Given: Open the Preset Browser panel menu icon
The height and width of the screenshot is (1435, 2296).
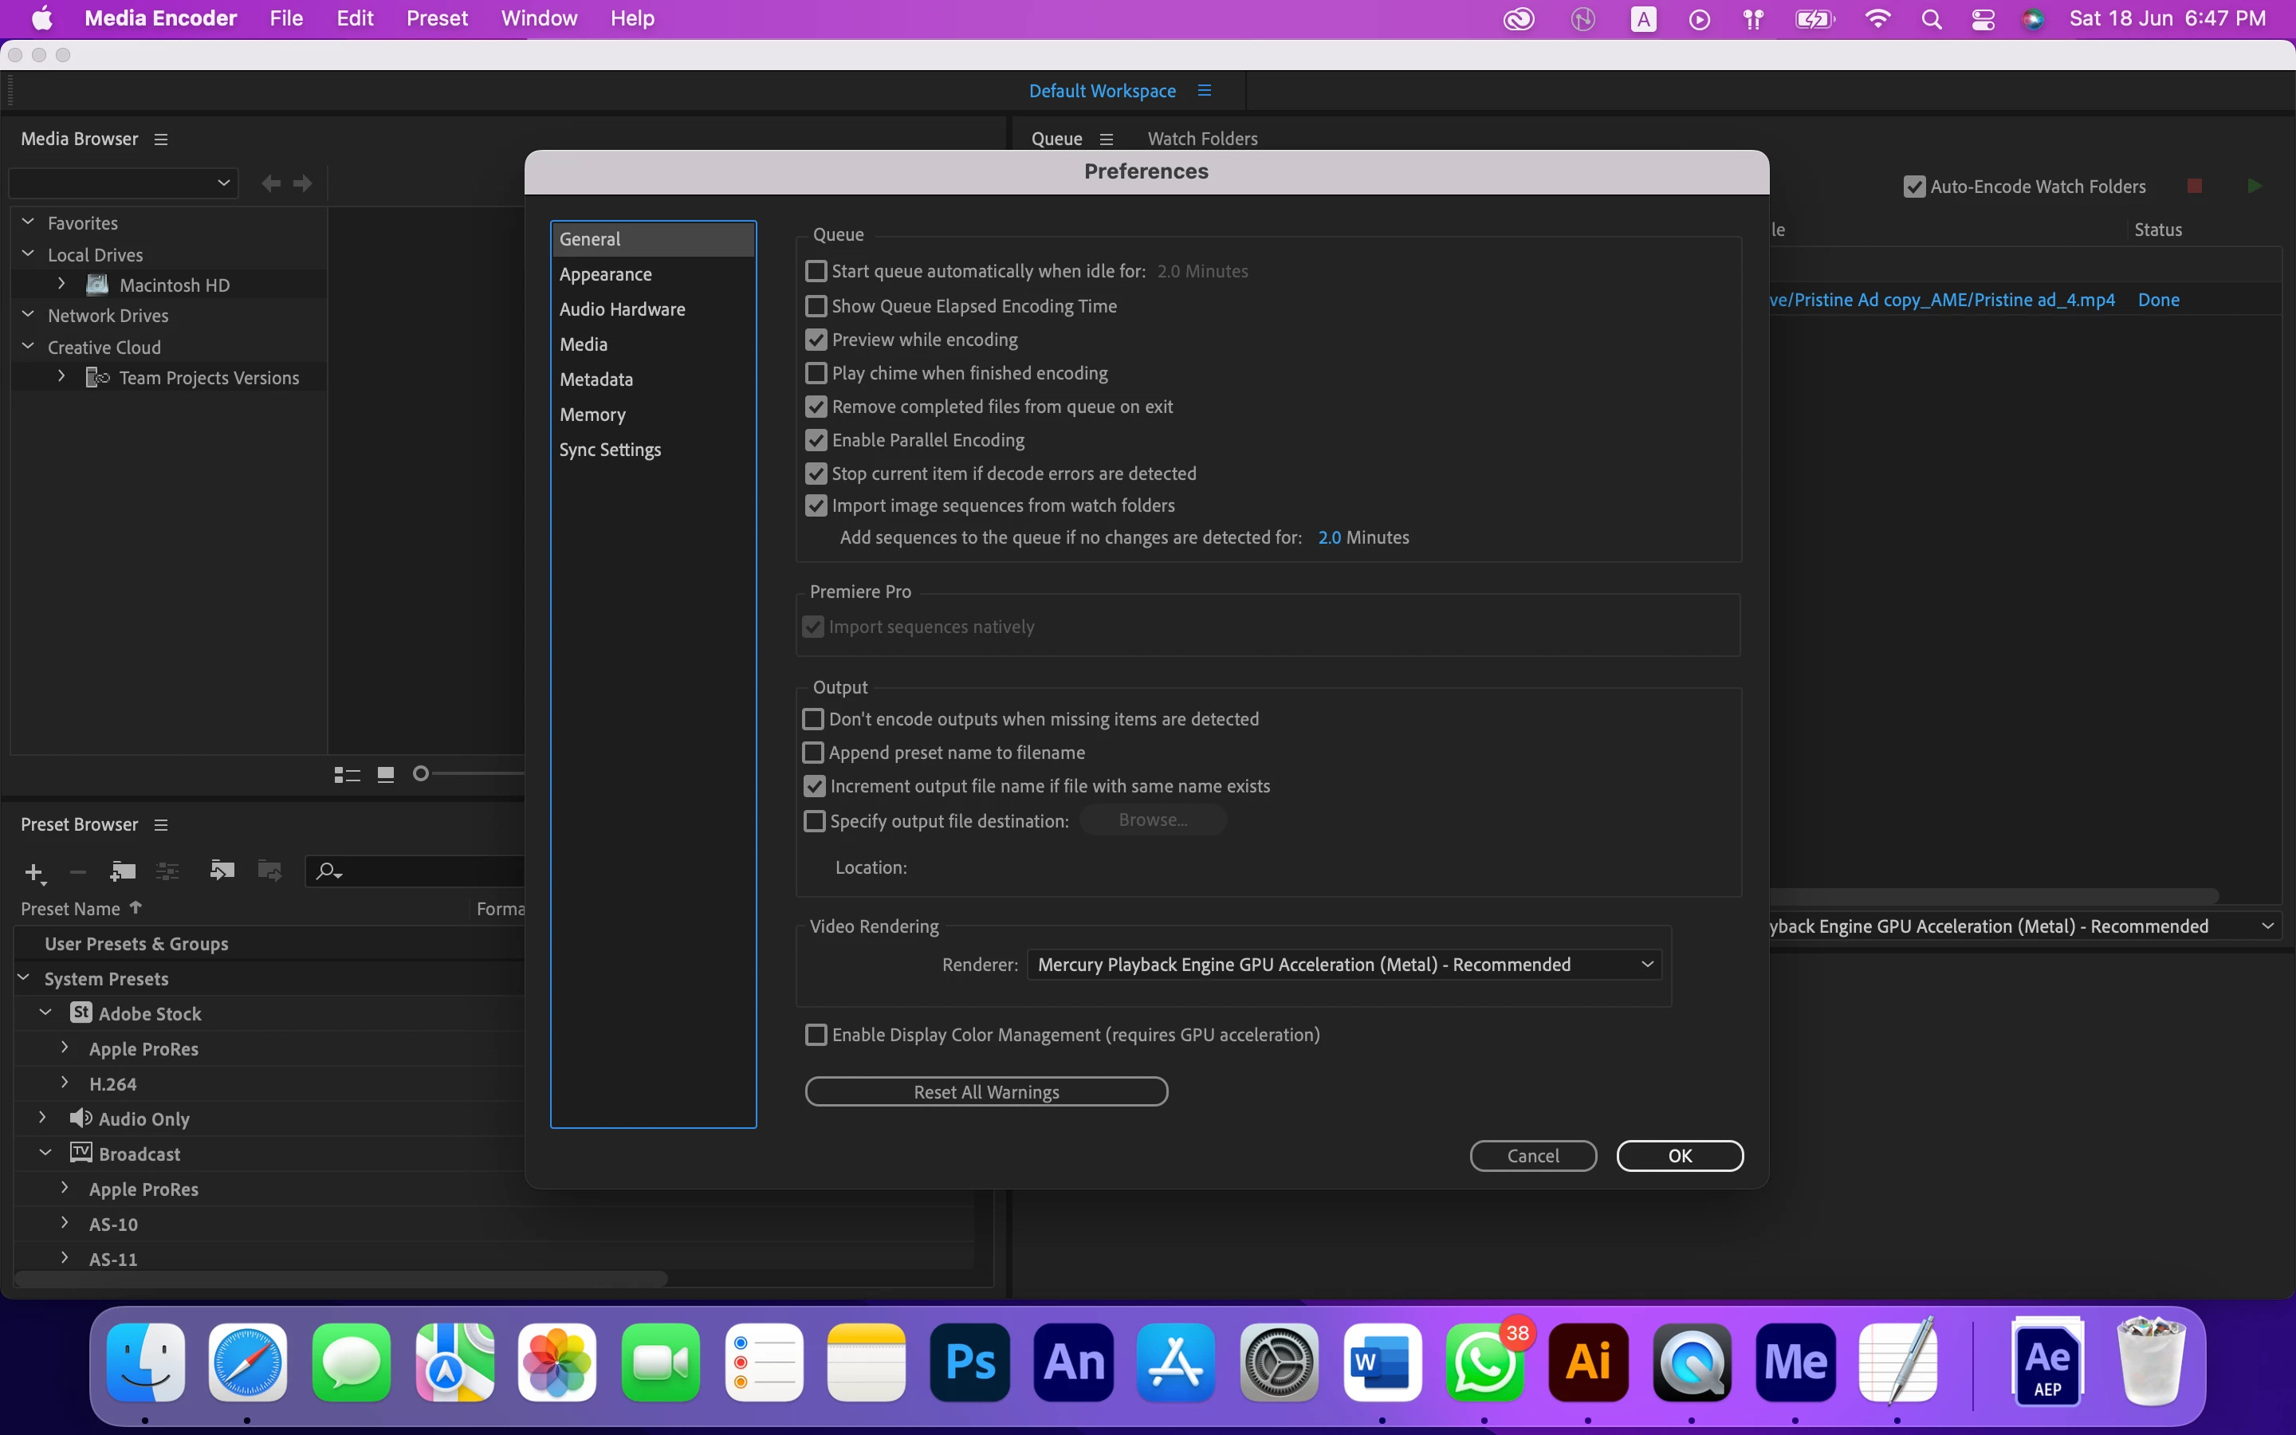Looking at the screenshot, I should click(x=161, y=825).
